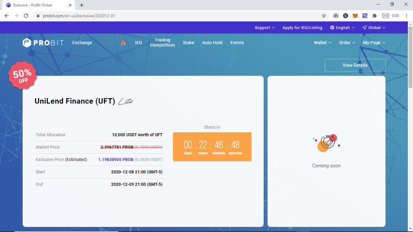Open the Extensions puzzle icon
Screen dimensions: 413x232
coord(374,16)
